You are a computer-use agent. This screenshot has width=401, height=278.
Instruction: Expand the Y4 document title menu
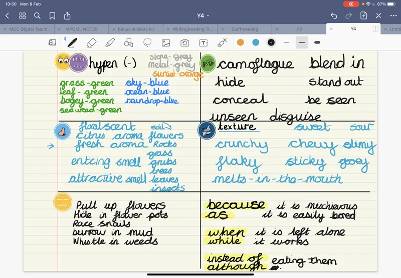pyautogui.click(x=203, y=16)
